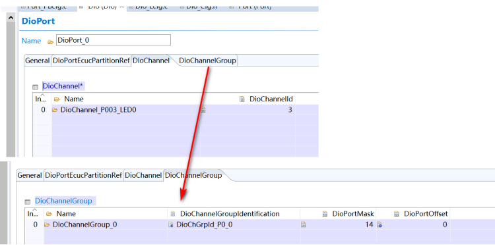Click the folder icon of DioChannelGroup_0 row
495x245 pixels.
tap(47, 225)
